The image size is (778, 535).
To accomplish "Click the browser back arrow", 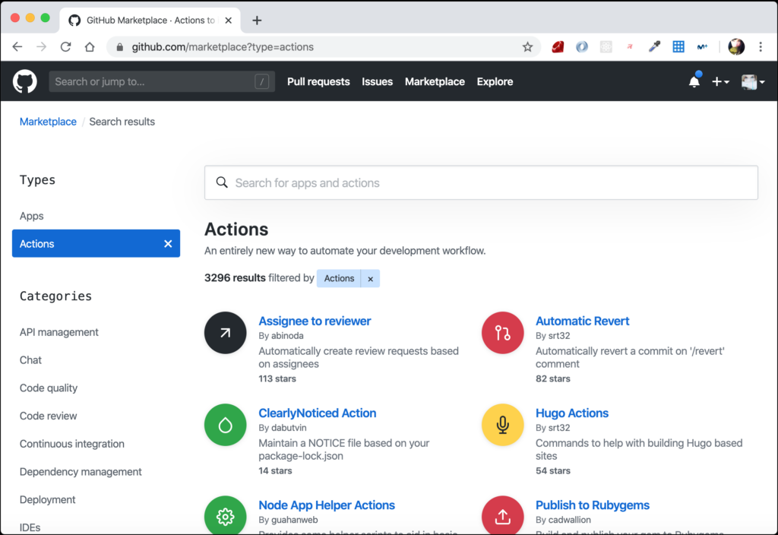I will (x=17, y=46).
